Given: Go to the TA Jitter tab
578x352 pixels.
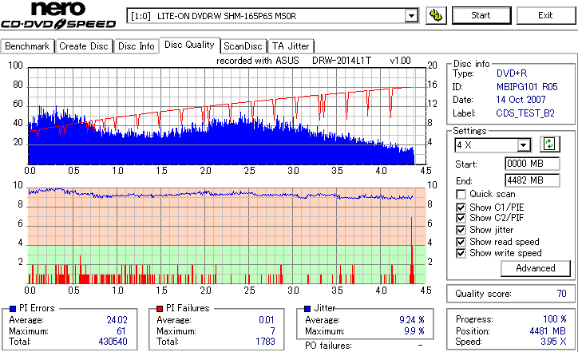Looking at the screenshot, I should pos(291,46).
